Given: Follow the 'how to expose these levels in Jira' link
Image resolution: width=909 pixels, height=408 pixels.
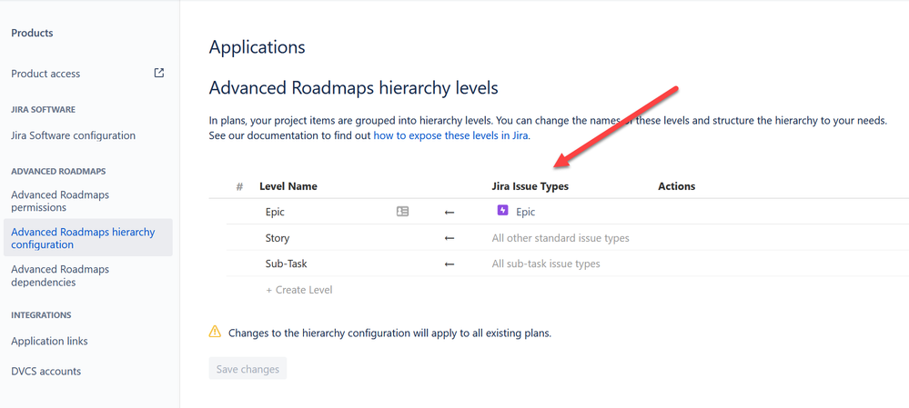Looking at the screenshot, I should (x=450, y=136).
